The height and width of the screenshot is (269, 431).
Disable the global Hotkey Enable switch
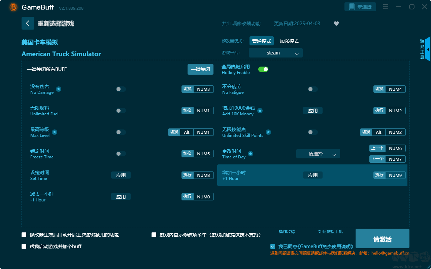click(x=263, y=69)
